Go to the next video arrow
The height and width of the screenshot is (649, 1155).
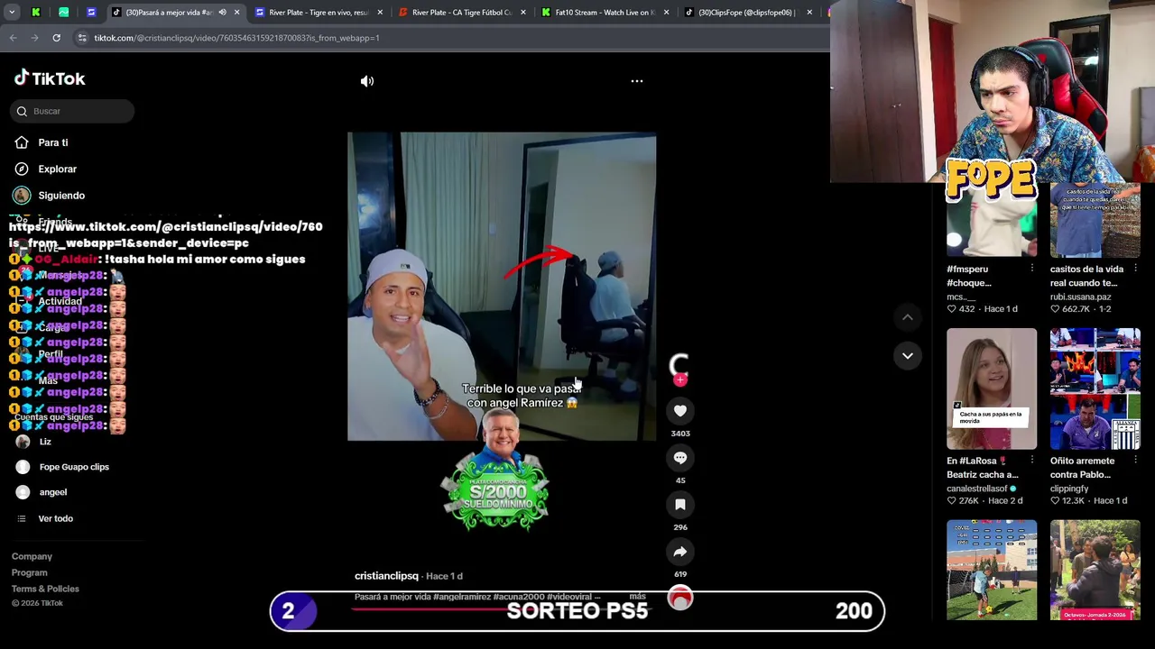(908, 355)
